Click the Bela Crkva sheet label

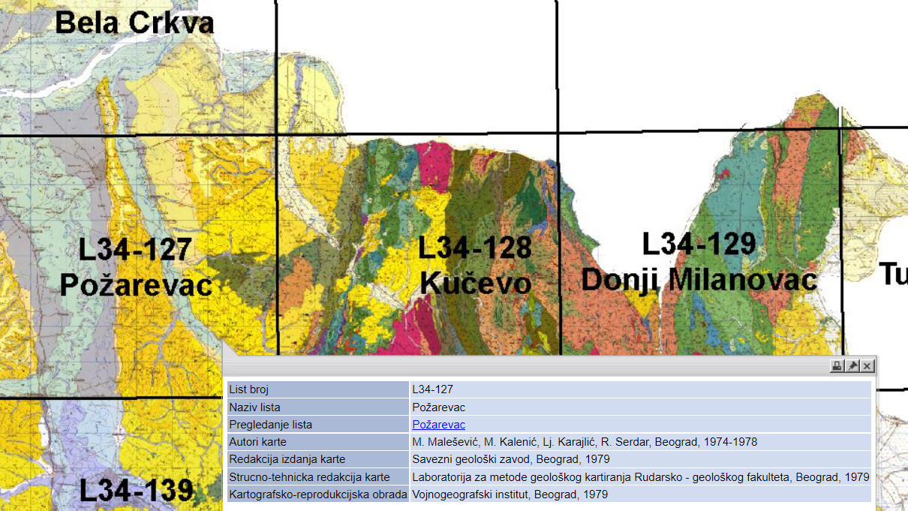[x=134, y=23]
